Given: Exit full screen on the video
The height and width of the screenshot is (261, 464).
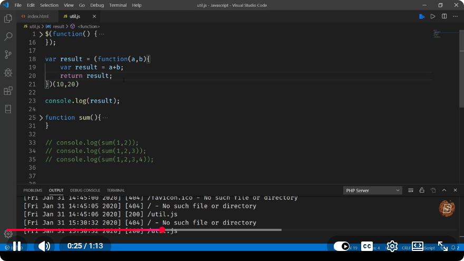Looking at the screenshot, I should (443, 246).
